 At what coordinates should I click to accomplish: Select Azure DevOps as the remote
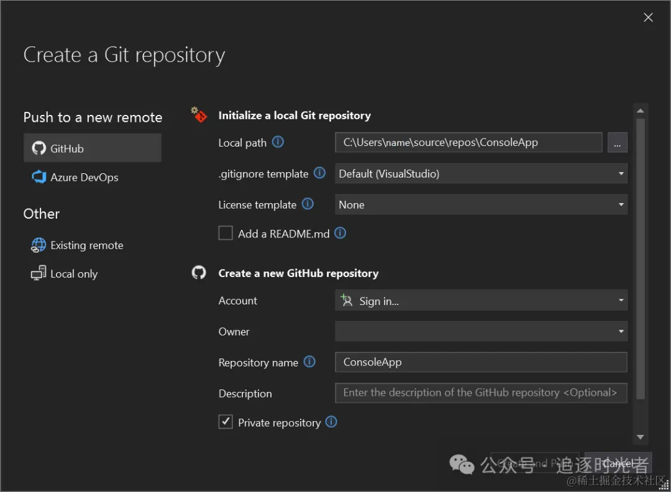coord(84,178)
